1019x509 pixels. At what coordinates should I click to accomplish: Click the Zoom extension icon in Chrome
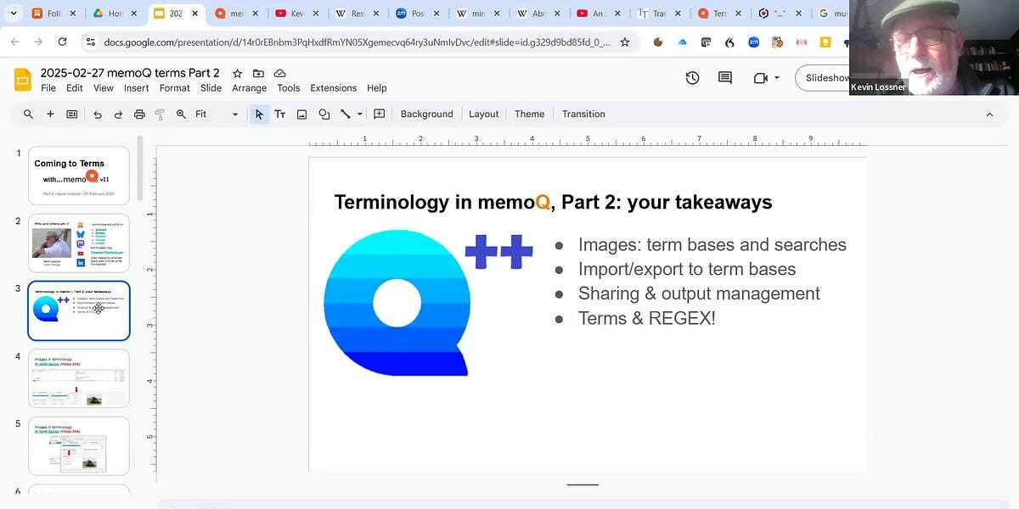[753, 42]
